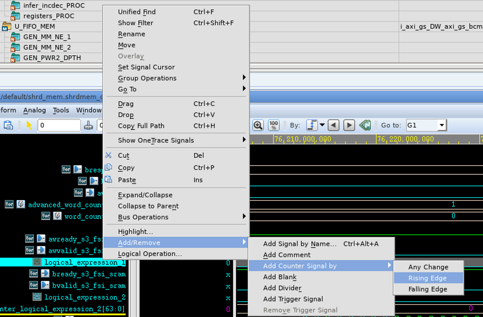This screenshot has height=317, width=483.
Task: Click the U_FIFO_MEM module icon
Action: click(x=7, y=26)
